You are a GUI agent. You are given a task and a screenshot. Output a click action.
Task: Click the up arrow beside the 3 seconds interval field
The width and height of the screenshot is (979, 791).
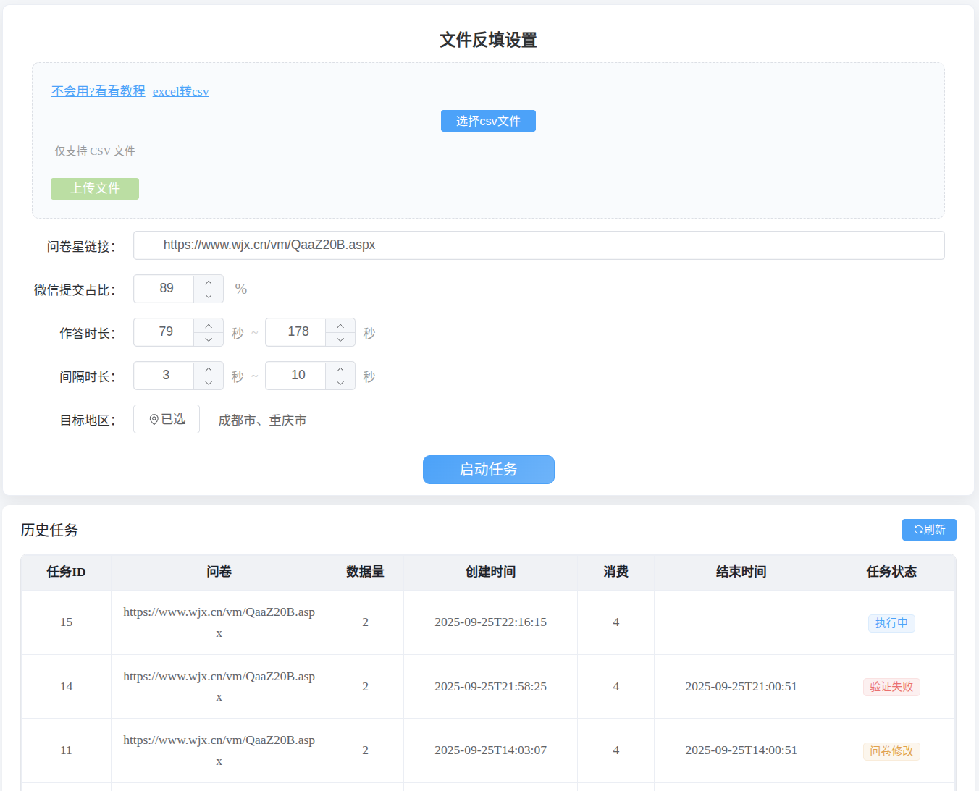coord(208,369)
